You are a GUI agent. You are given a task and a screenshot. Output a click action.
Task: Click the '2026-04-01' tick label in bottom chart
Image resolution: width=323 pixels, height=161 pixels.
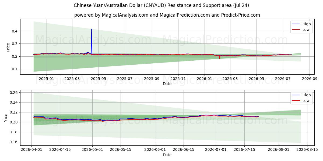[32, 150]
